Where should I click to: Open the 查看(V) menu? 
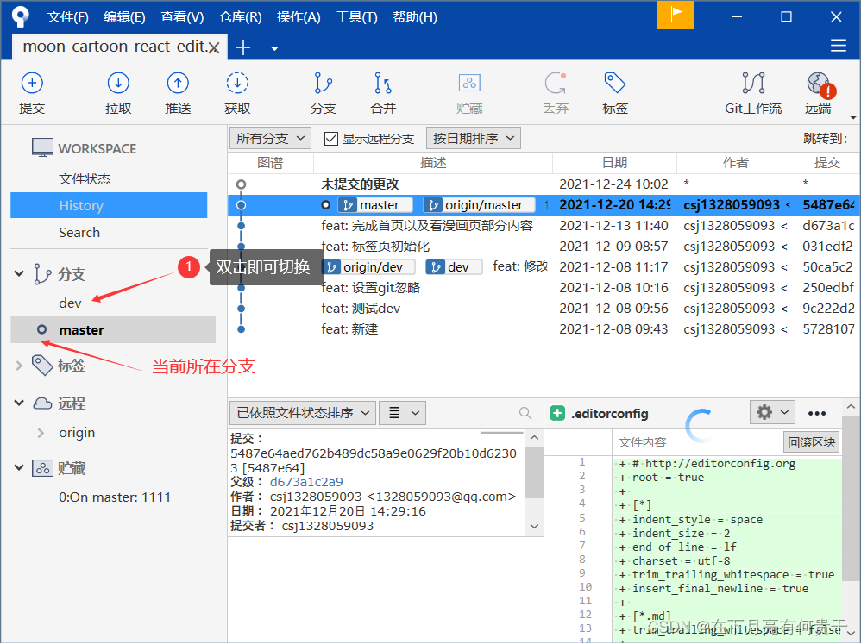(182, 17)
